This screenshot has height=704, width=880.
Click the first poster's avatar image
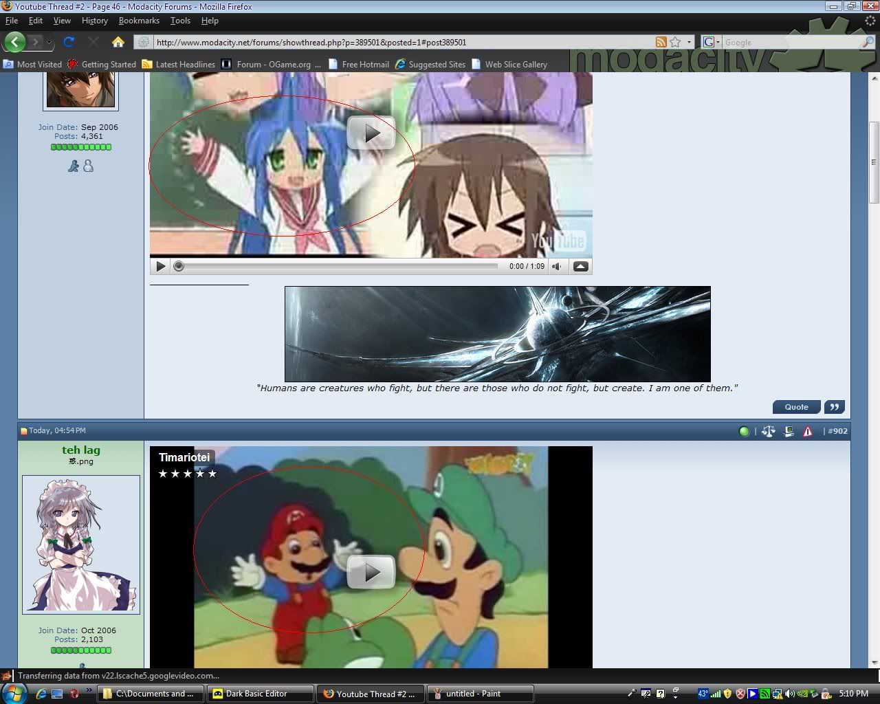coord(81,91)
